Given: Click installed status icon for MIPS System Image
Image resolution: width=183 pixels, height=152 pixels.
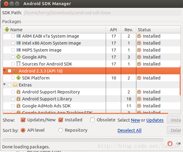Looking at the screenshot, I should (139, 50).
